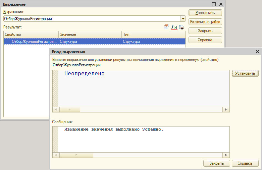Click Закрыть in the Выражение window
The image size is (262, 170).
(205, 31)
